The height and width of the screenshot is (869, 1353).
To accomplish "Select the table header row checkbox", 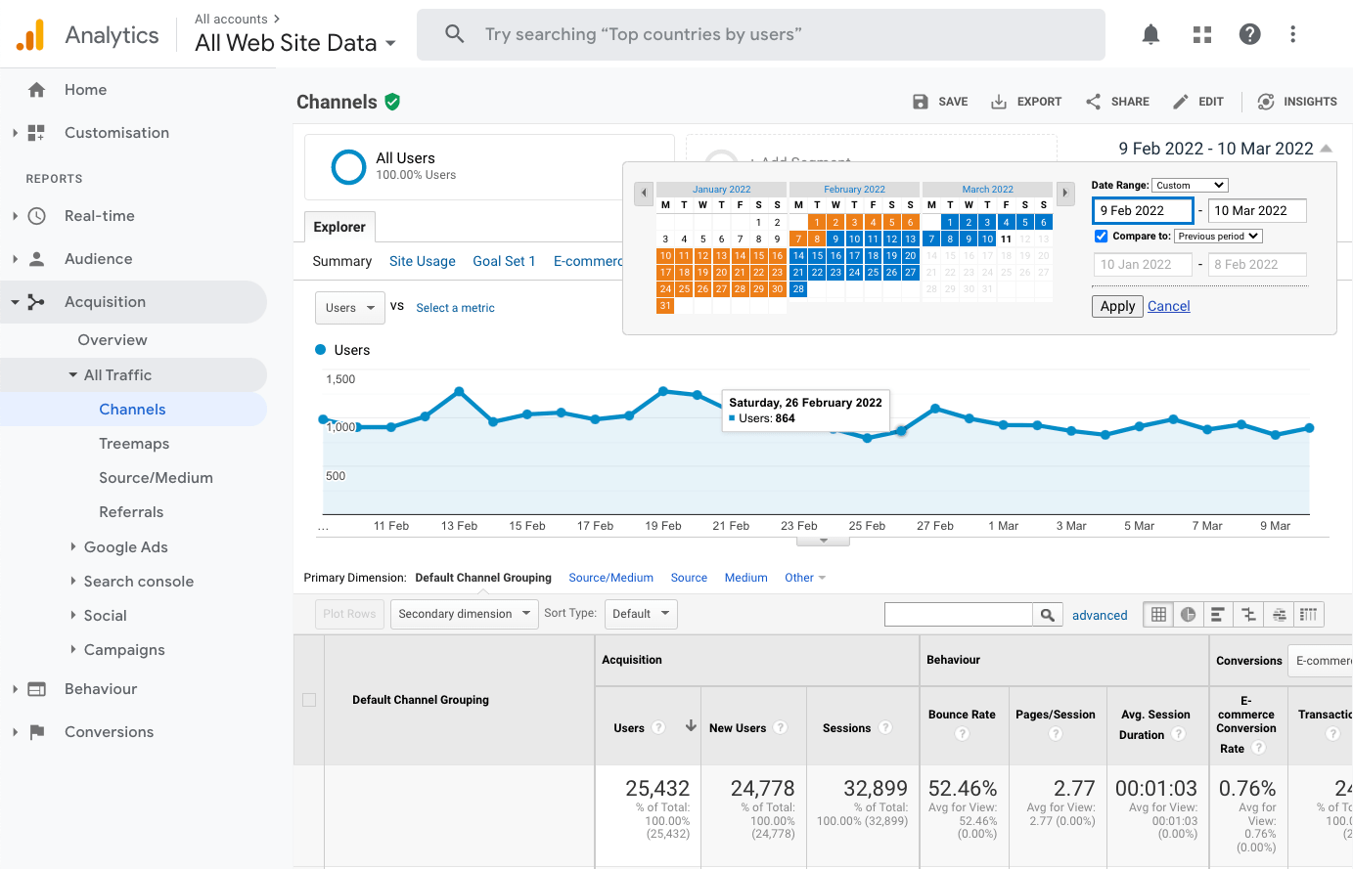I will pyautogui.click(x=309, y=700).
